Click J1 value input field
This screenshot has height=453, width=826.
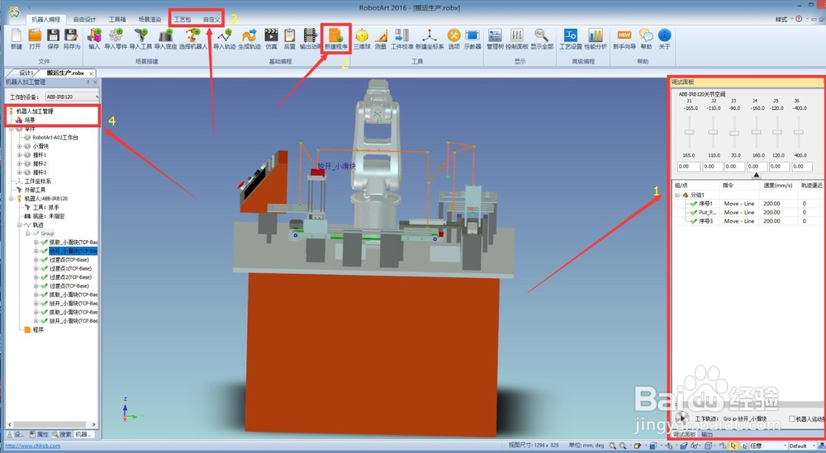point(689,166)
